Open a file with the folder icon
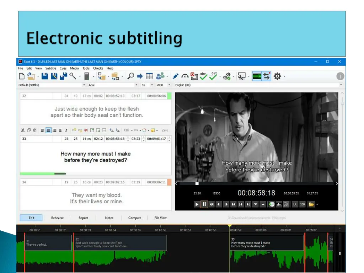The height and width of the screenshot is (273, 364). coord(31,76)
